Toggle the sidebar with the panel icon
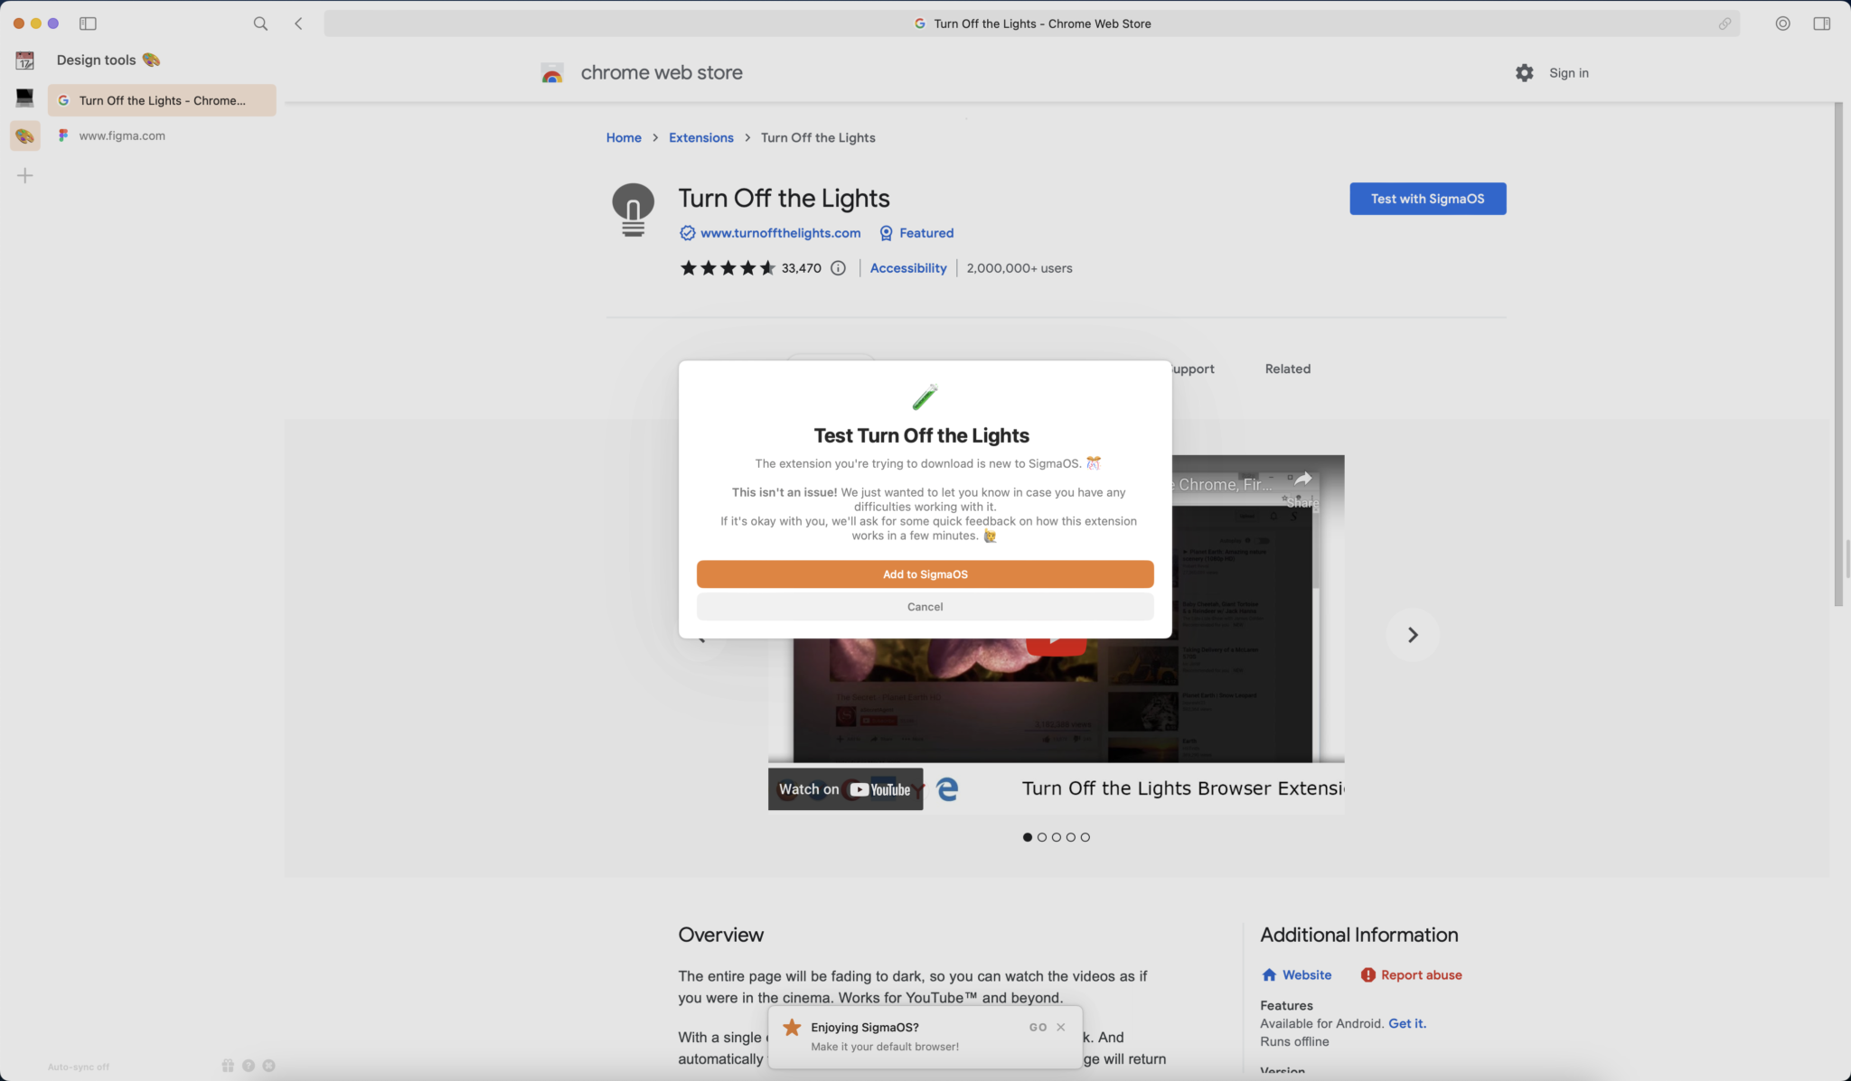 (x=88, y=23)
